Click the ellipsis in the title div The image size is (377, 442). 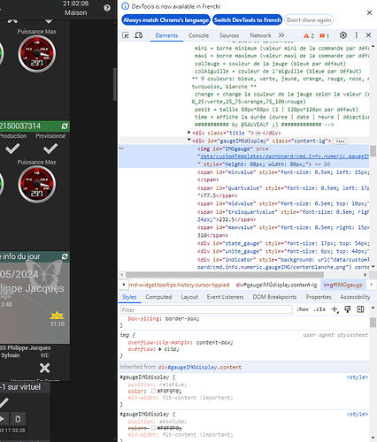pos(258,133)
